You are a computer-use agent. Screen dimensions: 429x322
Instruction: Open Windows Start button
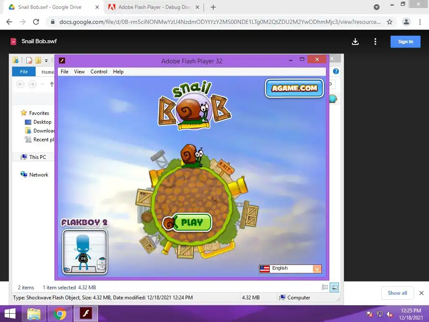[10, 314]
